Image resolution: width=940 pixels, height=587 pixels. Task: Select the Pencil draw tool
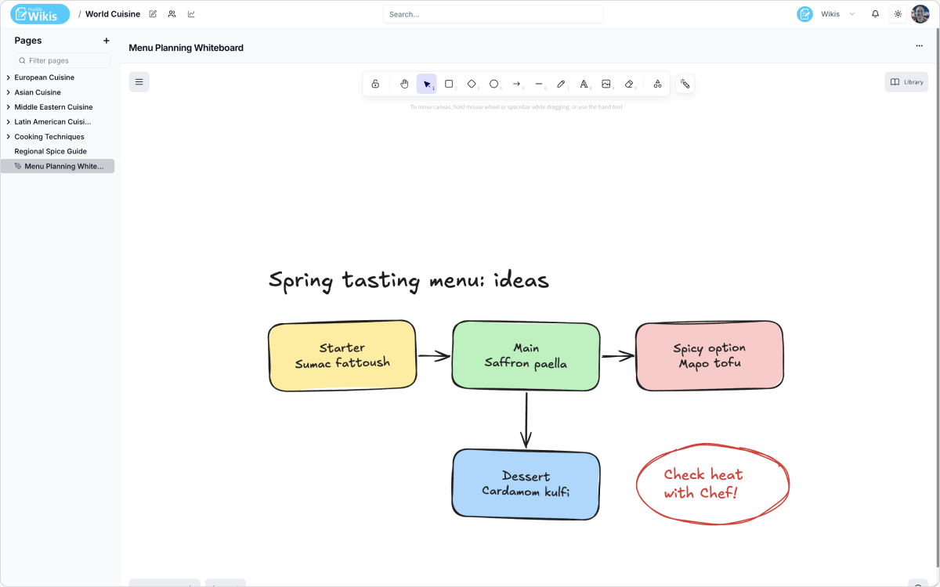[562, 84]
